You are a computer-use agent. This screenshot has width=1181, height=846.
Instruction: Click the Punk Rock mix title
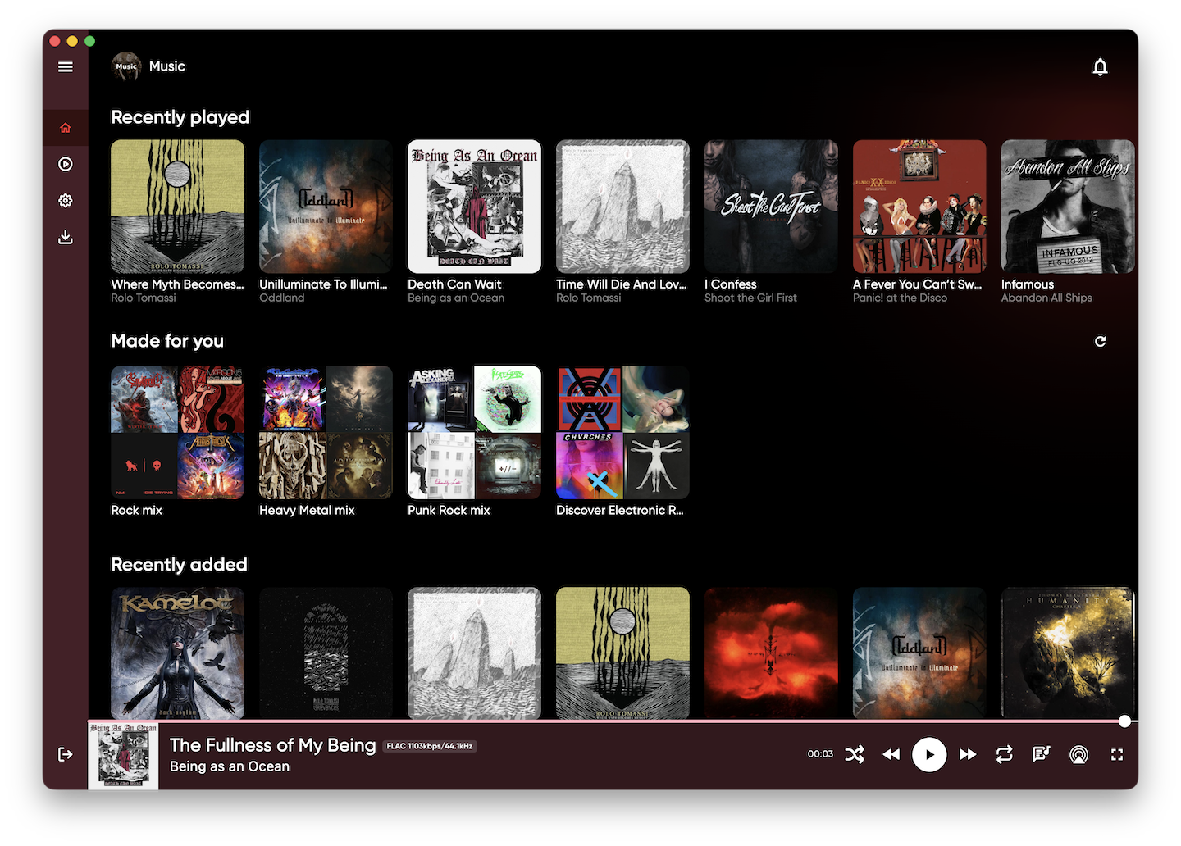(449, 511)
